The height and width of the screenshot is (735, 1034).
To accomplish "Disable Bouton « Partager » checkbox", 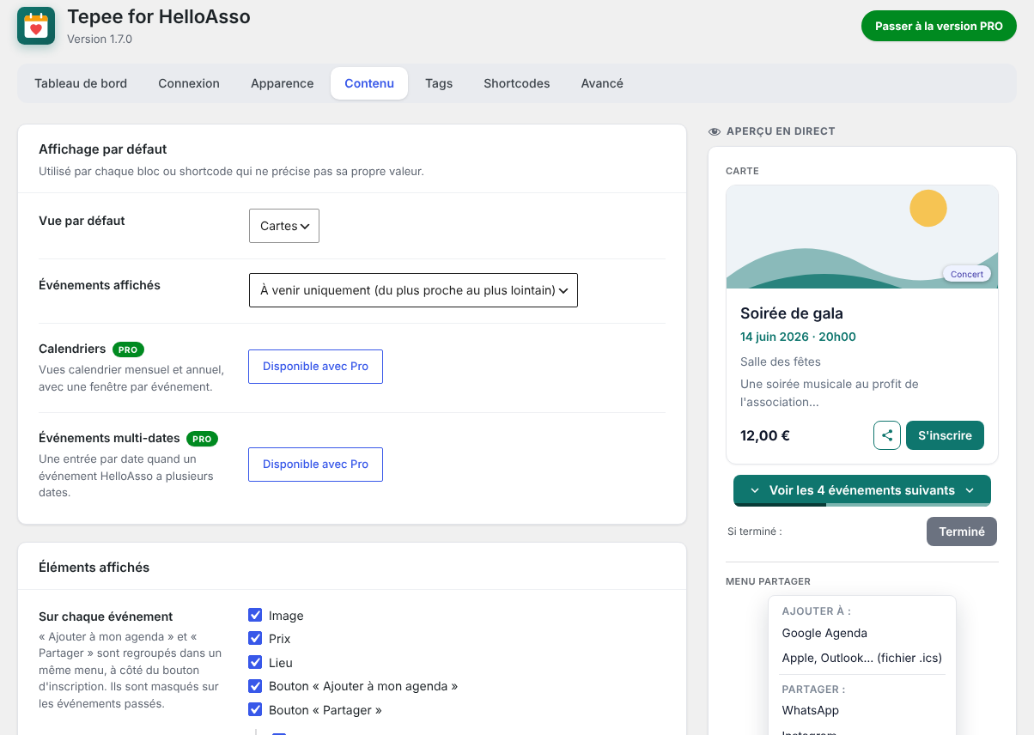I will [x=255, y=709].
